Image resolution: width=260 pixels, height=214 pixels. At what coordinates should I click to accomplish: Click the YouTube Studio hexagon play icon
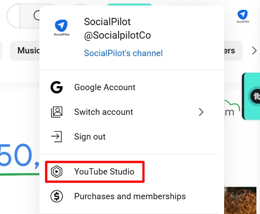pyautogui.click(x=57, y=172)
